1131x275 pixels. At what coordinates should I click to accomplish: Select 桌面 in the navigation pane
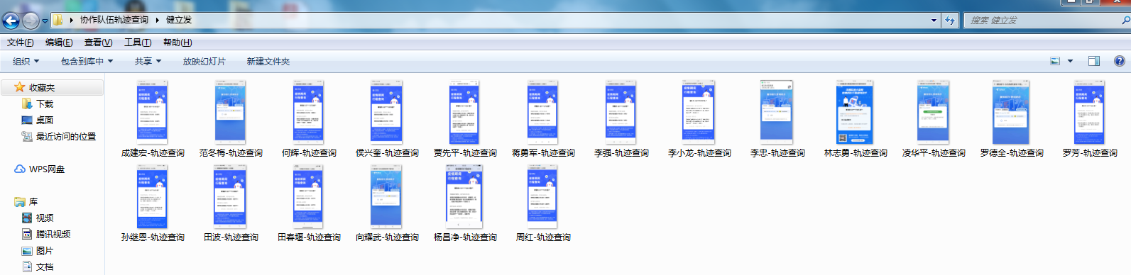click(x=45, y=120)
